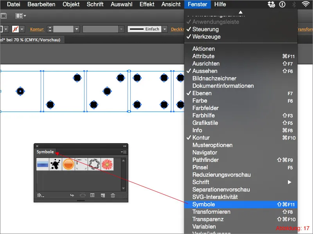The image size is (313, 234).
Task: Click the Fenster menu title
Action: coord(198,4)
